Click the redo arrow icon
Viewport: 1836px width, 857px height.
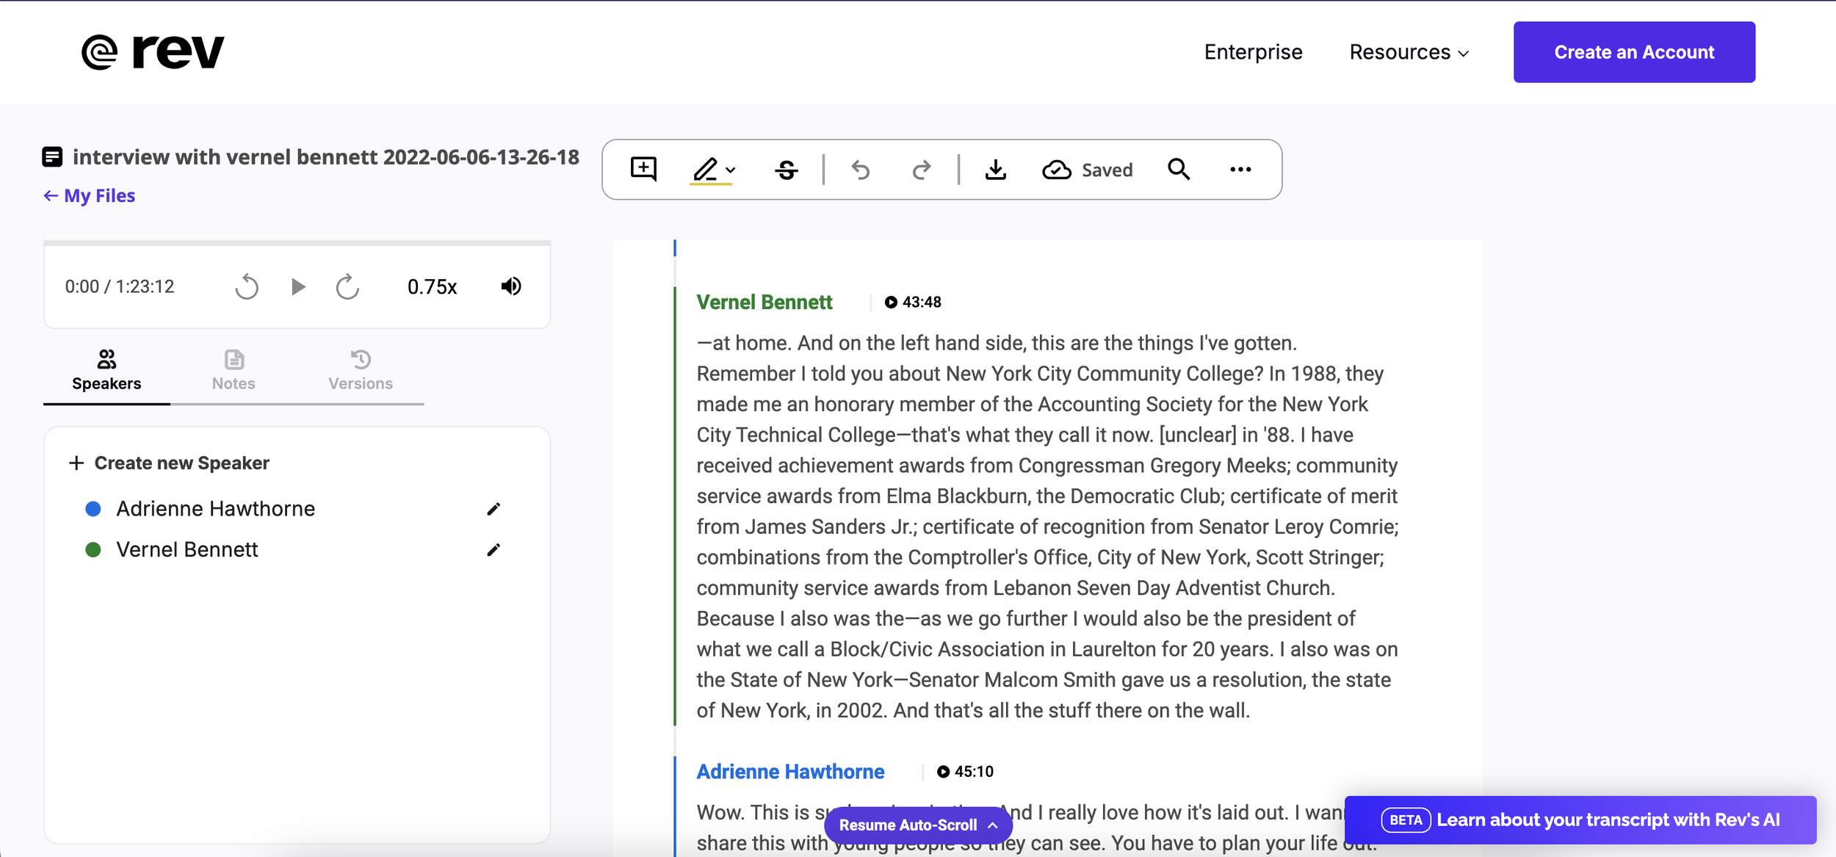(x=921, y=170)
